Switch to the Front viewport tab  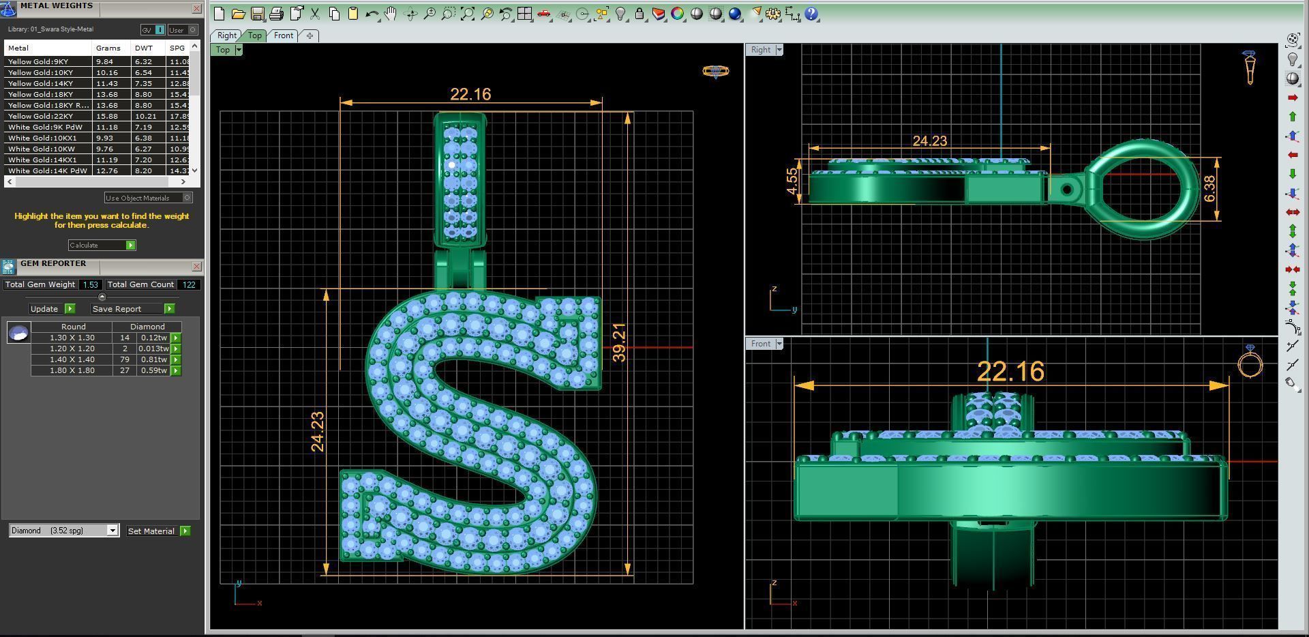tap(284, 35)
